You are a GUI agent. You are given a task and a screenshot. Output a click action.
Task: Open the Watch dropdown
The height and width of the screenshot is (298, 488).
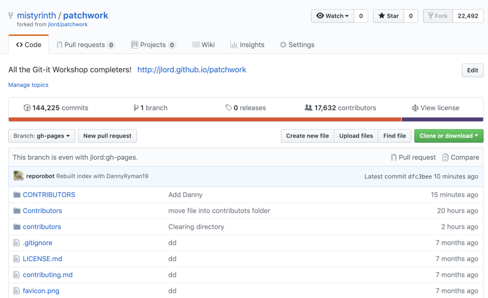(x=332, y=16)
